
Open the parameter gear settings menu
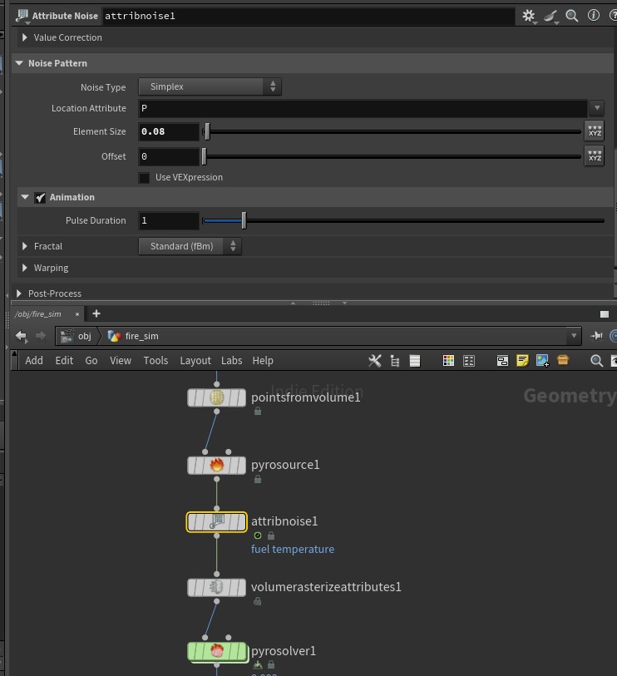[528, 15]
